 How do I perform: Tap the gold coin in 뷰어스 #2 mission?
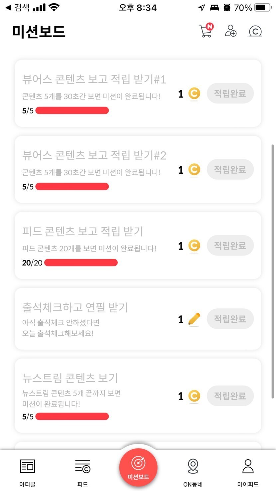[x=194, y=170]
